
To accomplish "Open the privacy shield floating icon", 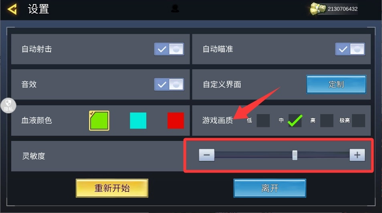I will click(8, 106).
